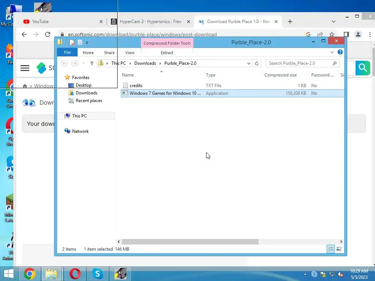Open Softonic hamburger menu
This screenshot has width=375, height=281.
[25, 68]
